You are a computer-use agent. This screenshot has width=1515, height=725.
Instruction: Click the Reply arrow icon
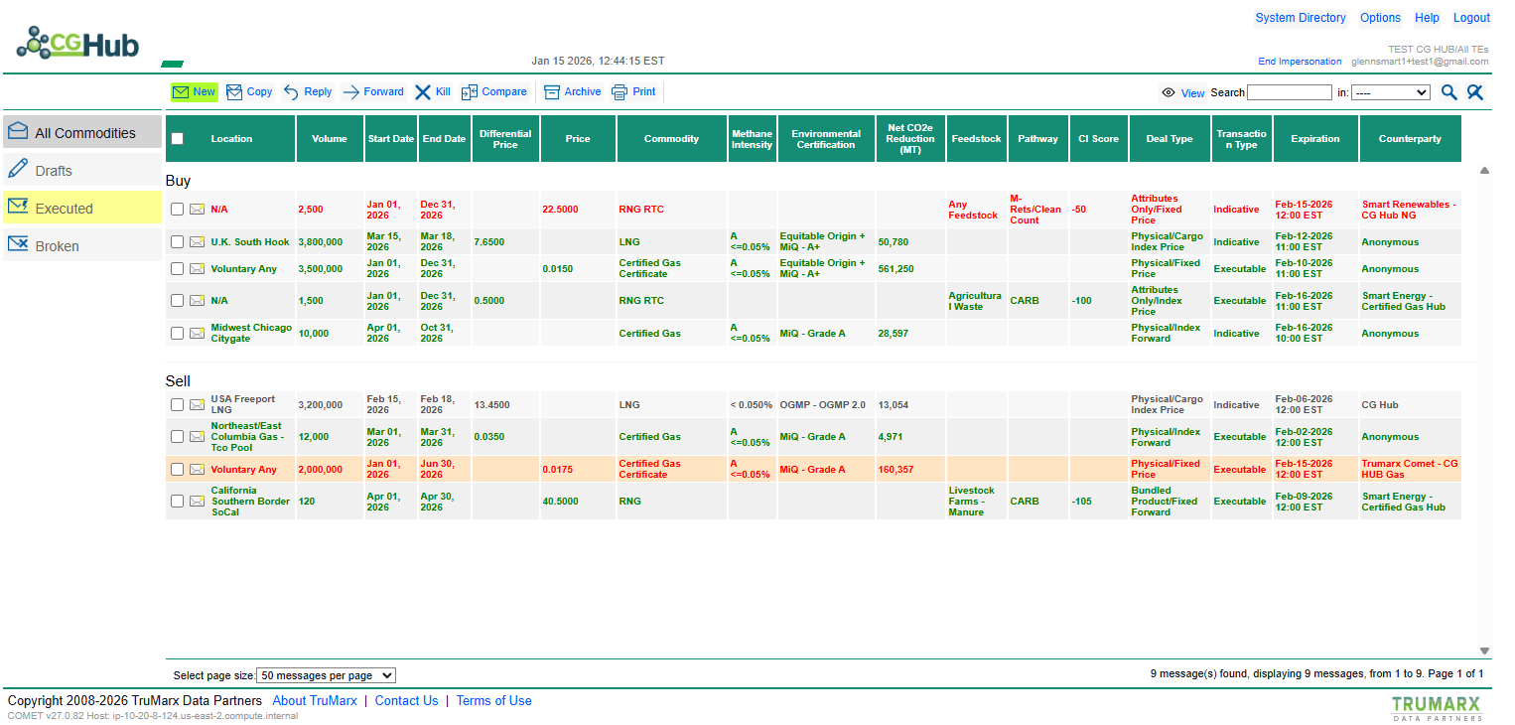[291, 92]
